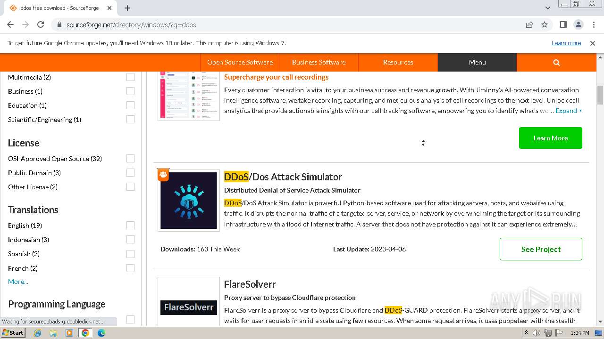Tick the Multimedia (2) checkbox
This screenshot has height=339, width=604.
[130, 77]
